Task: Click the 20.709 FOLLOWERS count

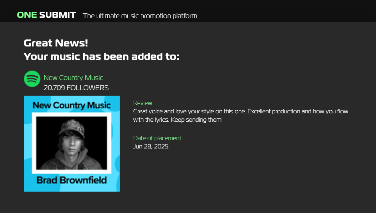Action: tap(76, 88)
